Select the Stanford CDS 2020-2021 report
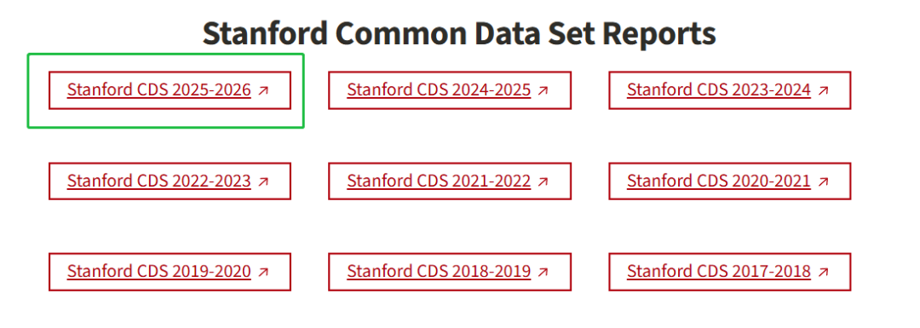This screenshot has width=920, height=328. pyautogui.click(x=719, y=181)
